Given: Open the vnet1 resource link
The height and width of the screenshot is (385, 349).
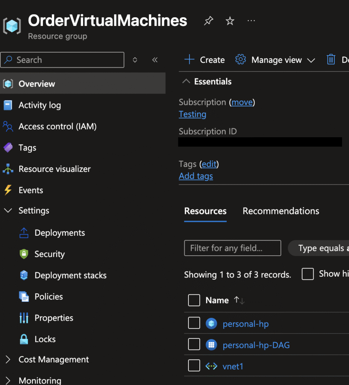Looking at the screenshot, I should coord(233,366).
